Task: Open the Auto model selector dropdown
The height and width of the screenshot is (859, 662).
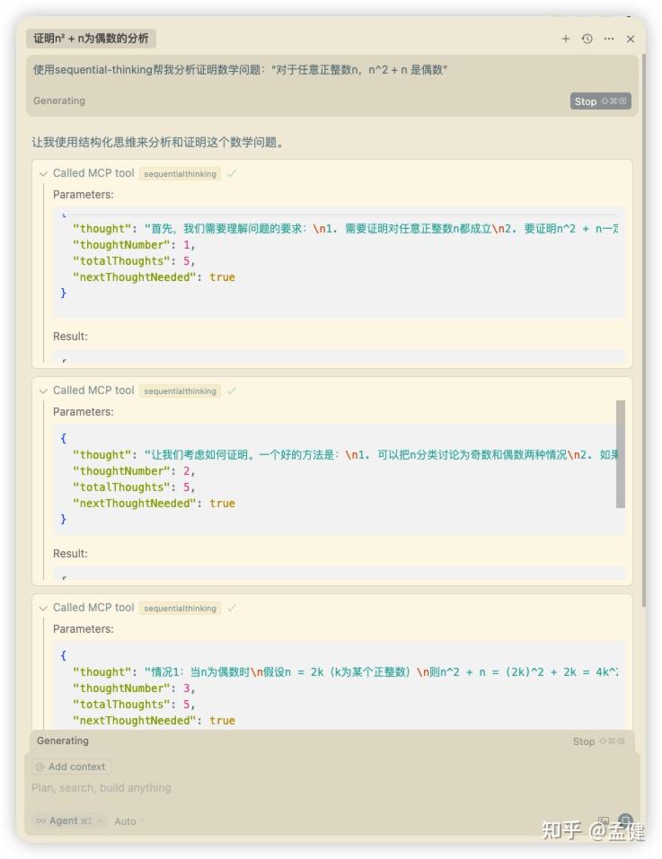Action: click(129, 820)
